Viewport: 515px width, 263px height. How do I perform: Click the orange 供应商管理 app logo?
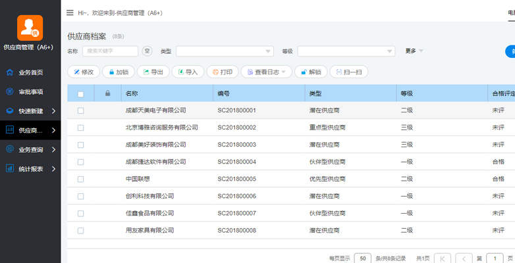[x=30, y=28]
